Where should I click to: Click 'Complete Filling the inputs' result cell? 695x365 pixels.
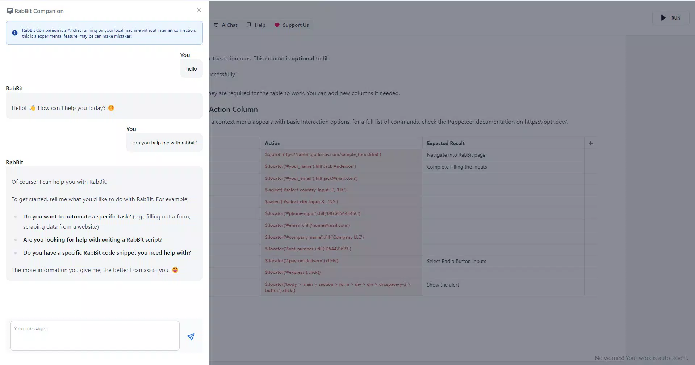pyautogui.click(x=503, y=167)
